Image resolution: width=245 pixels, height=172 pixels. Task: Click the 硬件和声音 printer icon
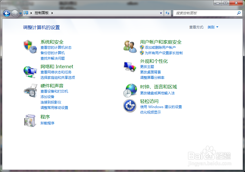pos(30,91)
